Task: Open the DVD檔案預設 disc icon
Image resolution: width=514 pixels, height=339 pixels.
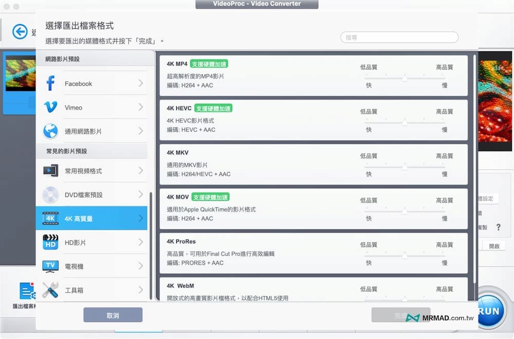Action: (50, 194)
